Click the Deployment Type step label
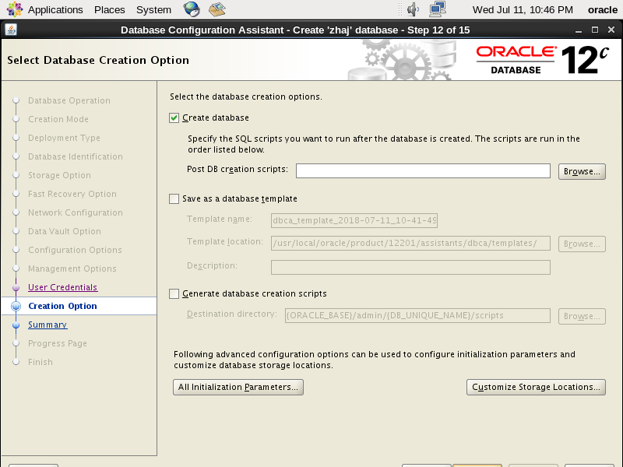 [x=64, y=138]
